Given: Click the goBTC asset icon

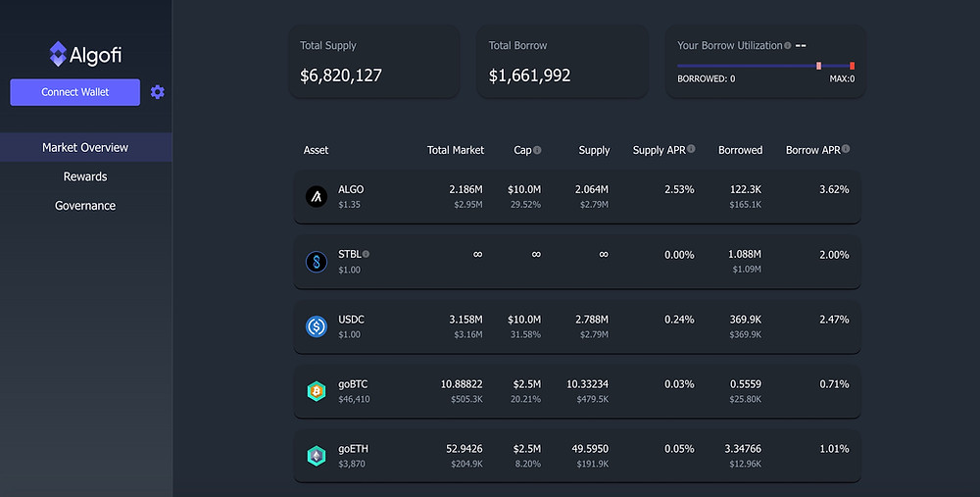Looking at the screenshot, I should (317, 391).
